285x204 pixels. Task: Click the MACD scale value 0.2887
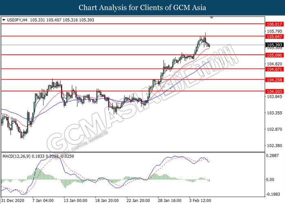coord(272,155)
